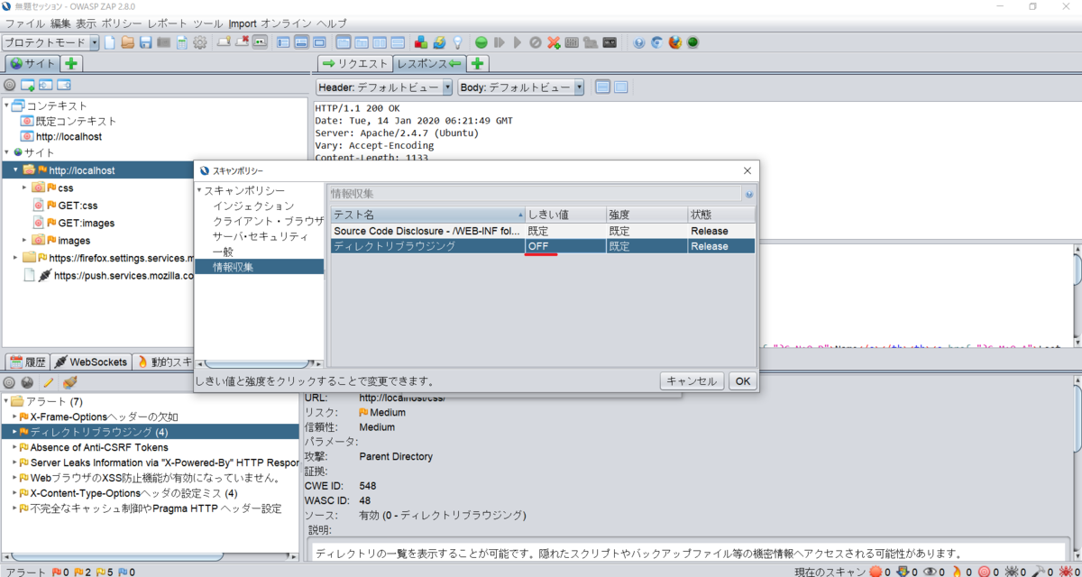This screenshot has width=1082, height=577.
Task: Expand the firefox.settings.services site node
Action: (15, 258)
